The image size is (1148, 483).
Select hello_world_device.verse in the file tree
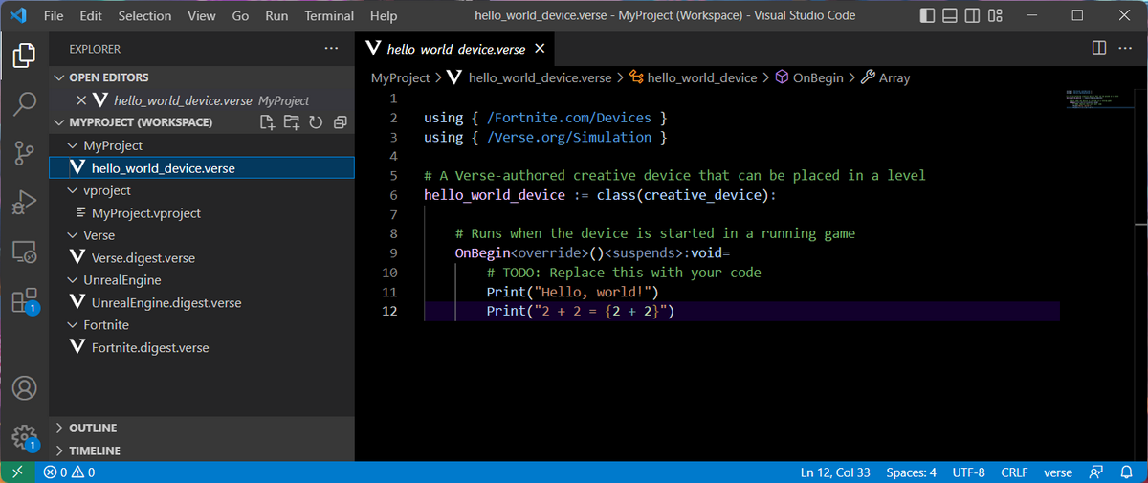(x=202, y=168)
